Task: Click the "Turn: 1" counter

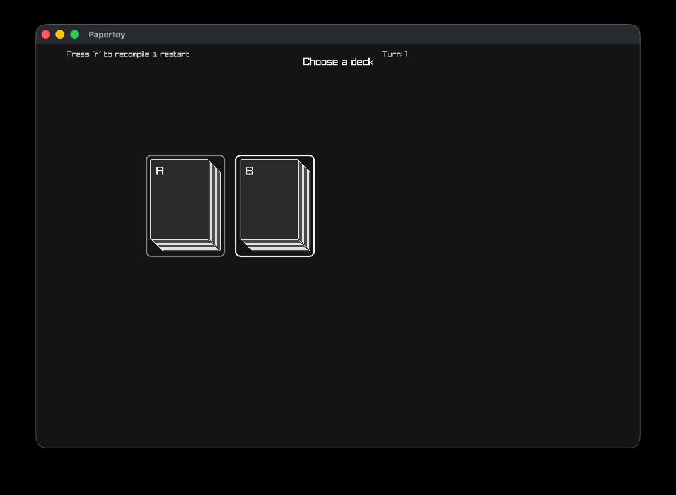Action: tap(395, 54)
